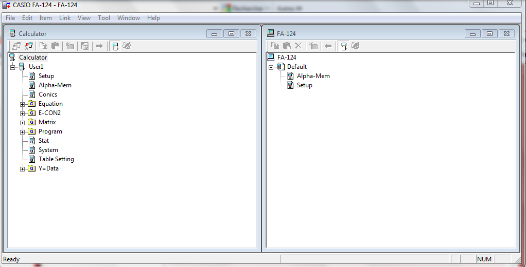The width and height of the screenshot is (526, 267).
Task: Click Table Setting item's calculator icon
Action: click(x=32, y=159)
